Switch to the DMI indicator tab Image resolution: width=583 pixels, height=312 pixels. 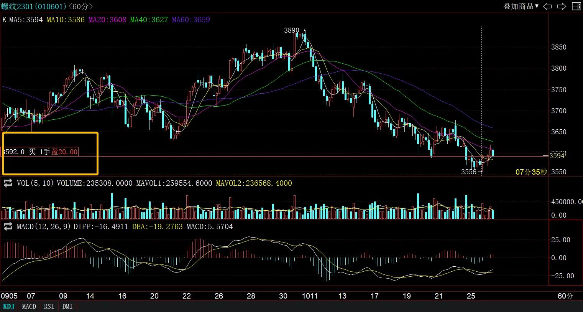(67, 306)
